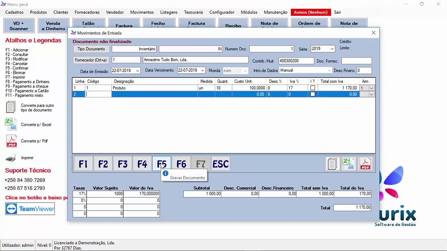Image resolution: width=447 pixels, height=251 pixels.
Task: Open the Data Vencimento date dropdown
Action: 202,71
